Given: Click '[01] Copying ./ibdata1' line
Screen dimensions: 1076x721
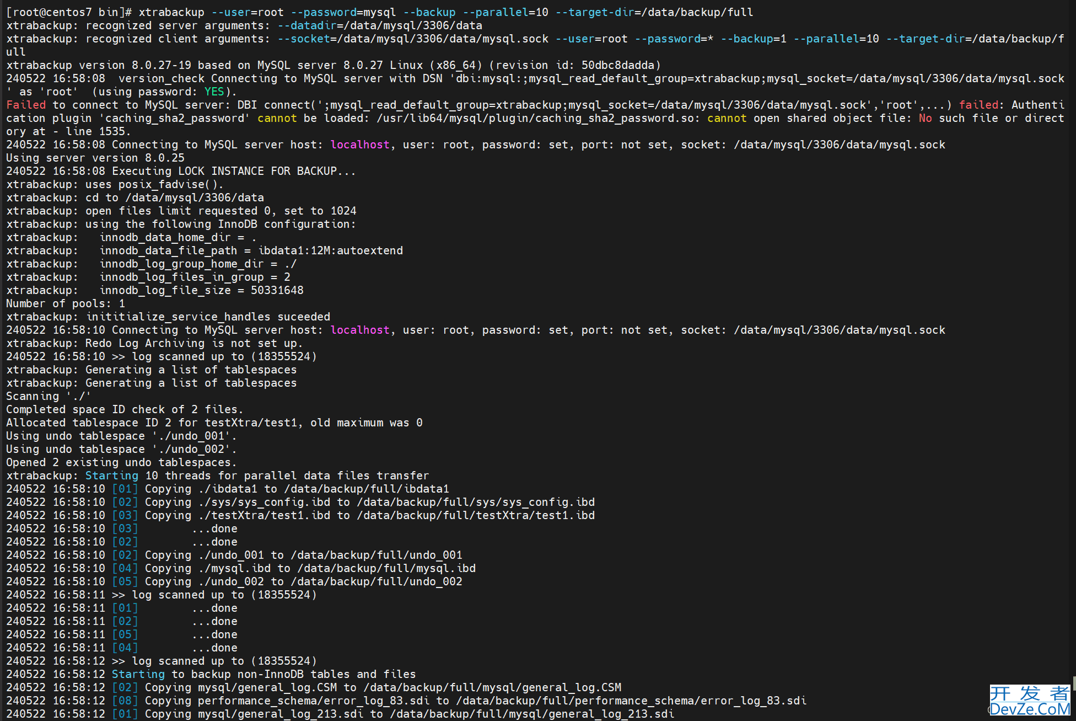Looking at the screenshot, I should click(x=228, y=489).
